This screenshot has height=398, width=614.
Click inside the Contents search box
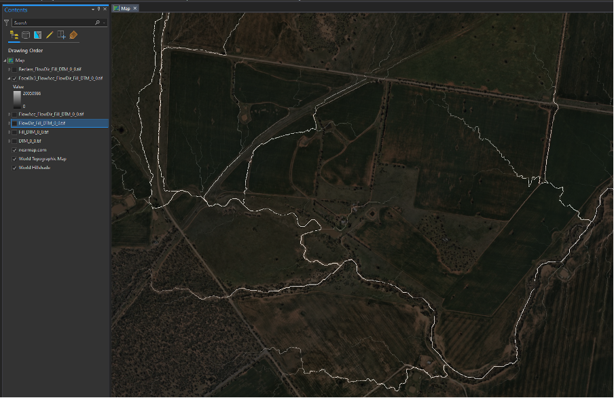click(48, 22)
